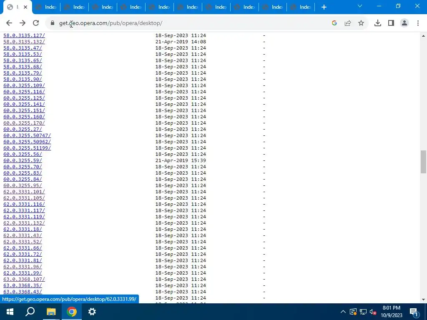427x320 pixels.
Task: Open the clock showing 8:01 PM
Action: click(391, 312)
